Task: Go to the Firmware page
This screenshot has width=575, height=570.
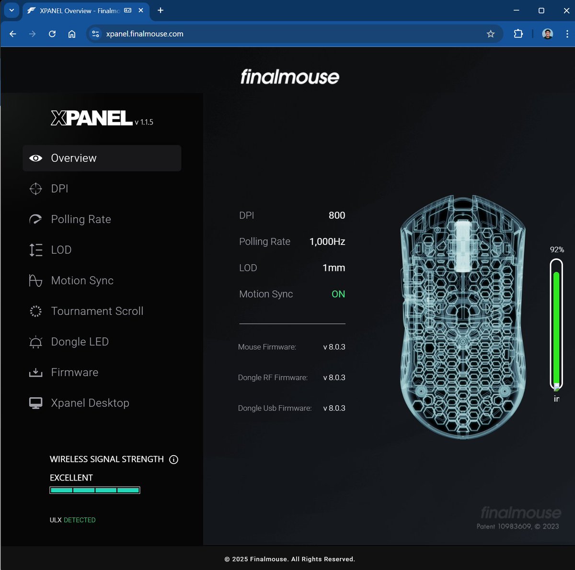Action: (102, 372)
